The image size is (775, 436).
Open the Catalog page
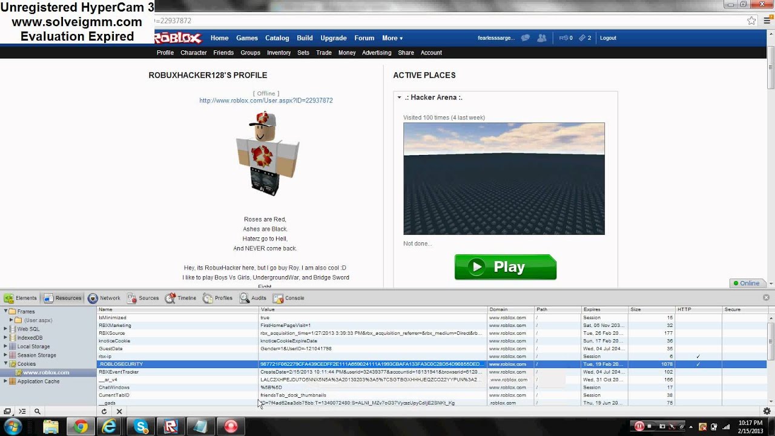(x=277, y=38)
